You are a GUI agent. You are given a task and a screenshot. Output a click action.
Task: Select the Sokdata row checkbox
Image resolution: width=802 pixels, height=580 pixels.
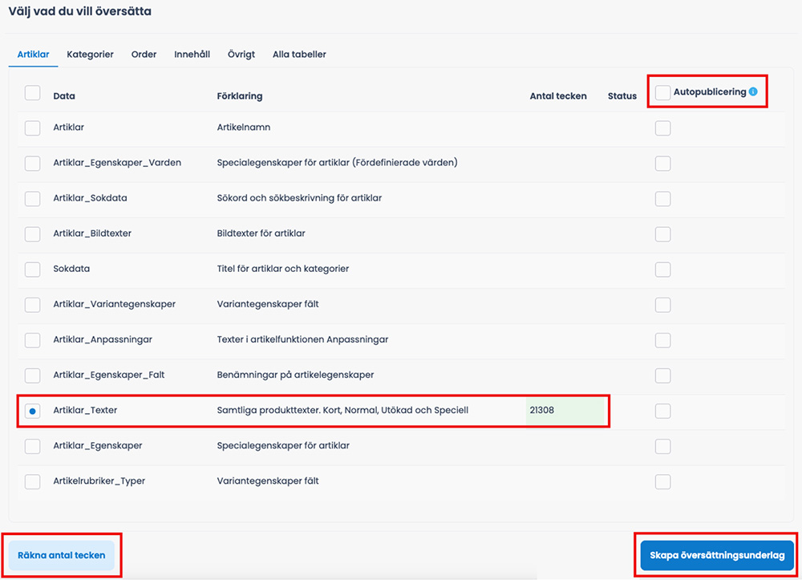33,269
